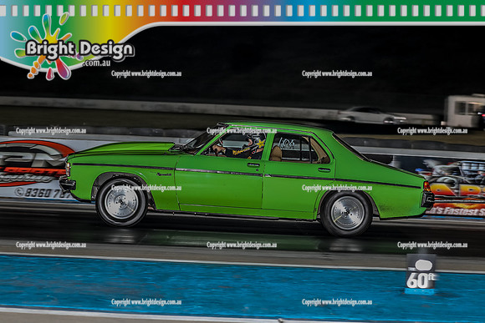Click the copyright watermark overlapping the front wheel
485x323 pixels.
pyautogui.click(x=146, y=188)
